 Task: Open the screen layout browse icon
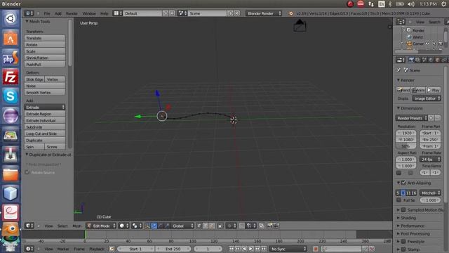[x=118, y=13]
